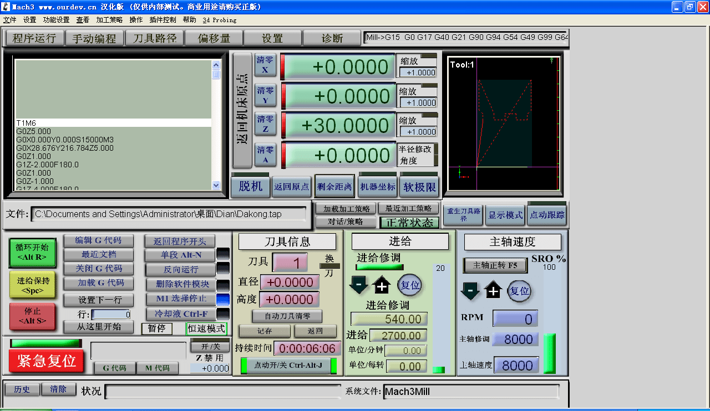This screenshot has width=710, height=411.
Task: Click 加载 G 代码 button
Action: (99, 283)
